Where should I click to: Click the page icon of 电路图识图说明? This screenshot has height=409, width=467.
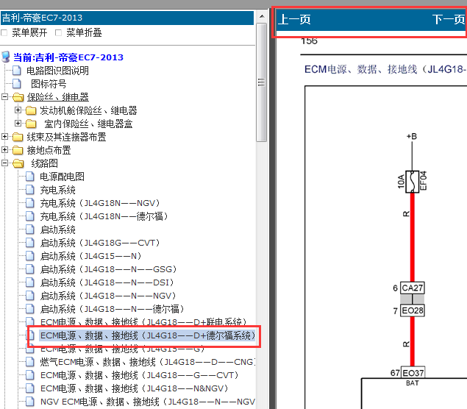[x=17, y=71]
